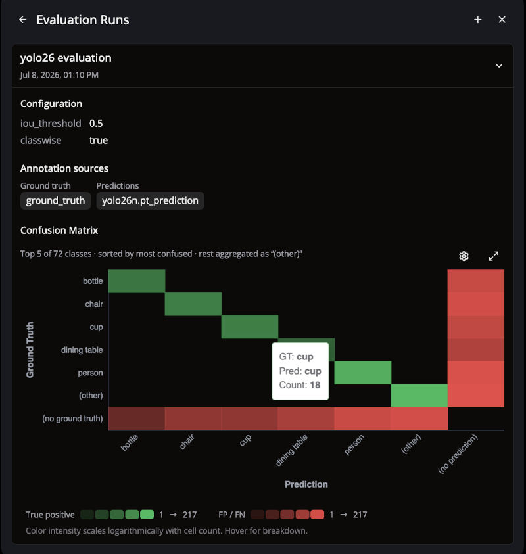This screenshot has height=554, width=526.
Task: Click (other) row no-prediction red cell
Action: (476, 396)
